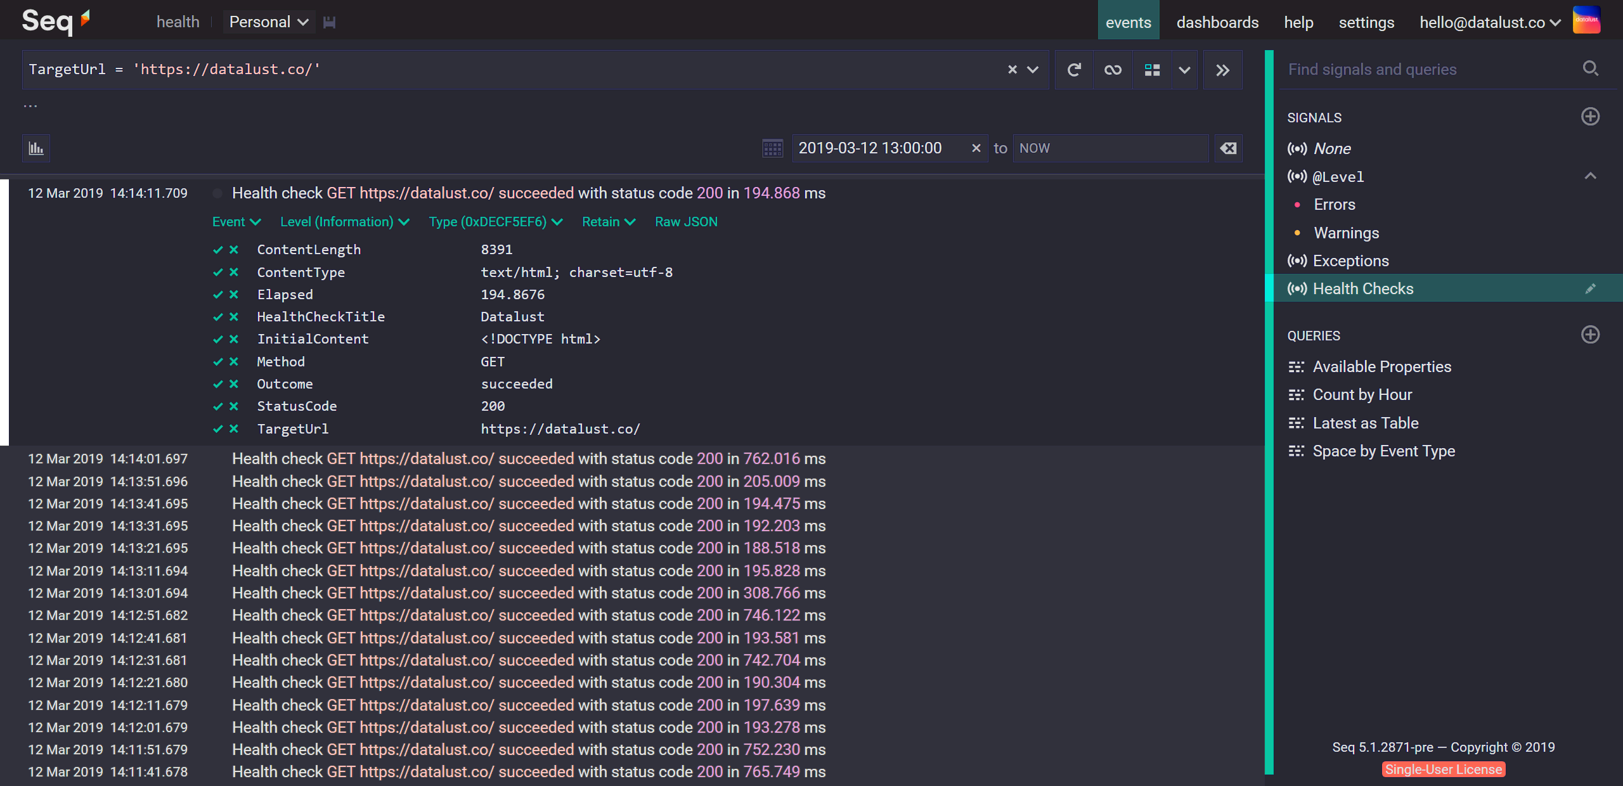View Raw JSON of the event

point(686,222)
